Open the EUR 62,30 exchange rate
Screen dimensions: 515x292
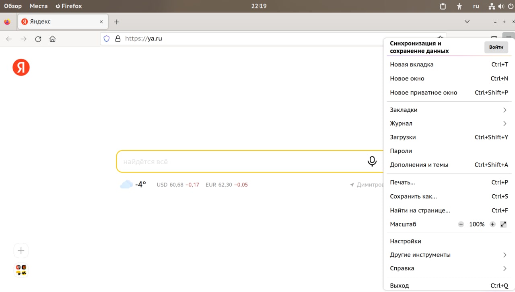coord(227,185)
